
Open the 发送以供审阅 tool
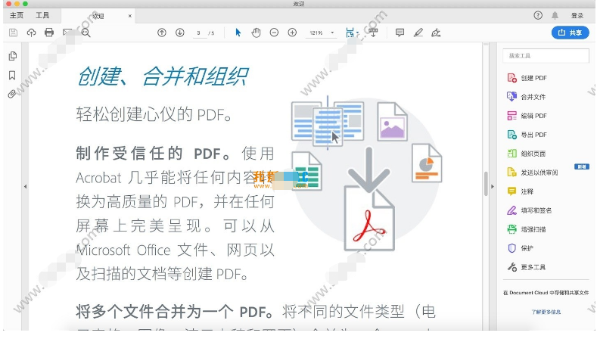coord(533,173)
